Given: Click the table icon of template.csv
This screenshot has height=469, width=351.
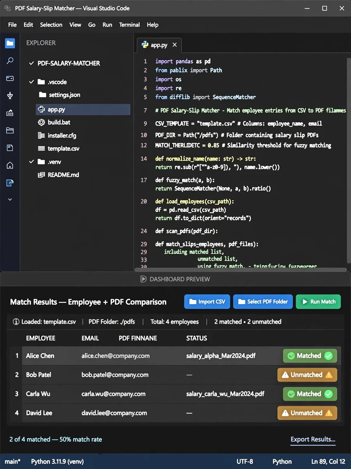Looking at the screenshot, I should click(41, 149).
